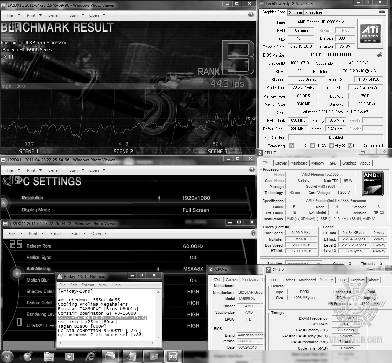Switch to Notepad taskbar button
The width and height of the screenshot is (392, 363).
point(131,356)
